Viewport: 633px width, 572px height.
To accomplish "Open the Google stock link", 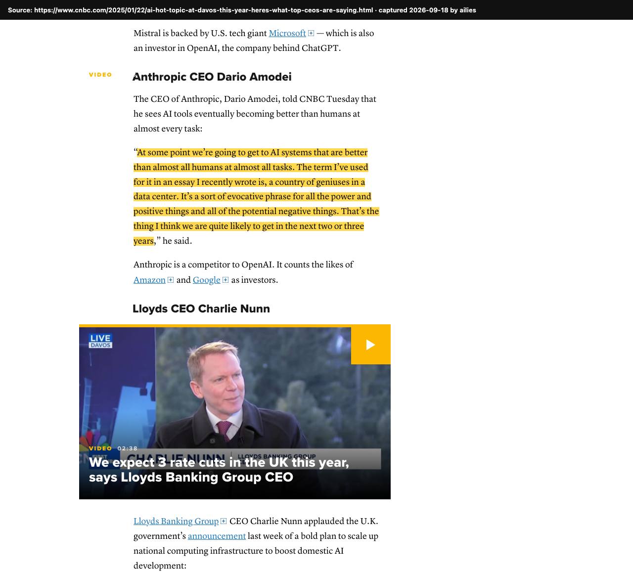I will [x=206, y=280].
